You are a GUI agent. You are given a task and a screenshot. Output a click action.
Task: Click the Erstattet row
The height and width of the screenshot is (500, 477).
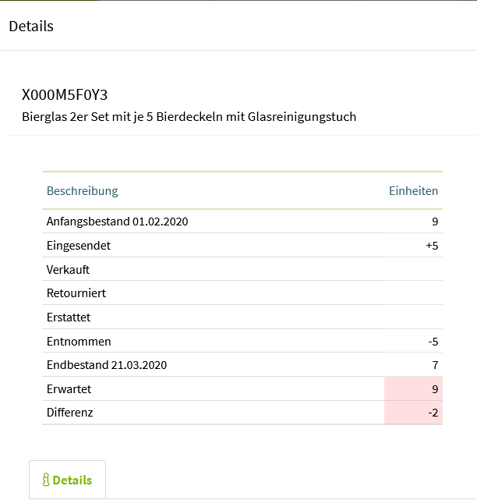click(x=242, y=317)
